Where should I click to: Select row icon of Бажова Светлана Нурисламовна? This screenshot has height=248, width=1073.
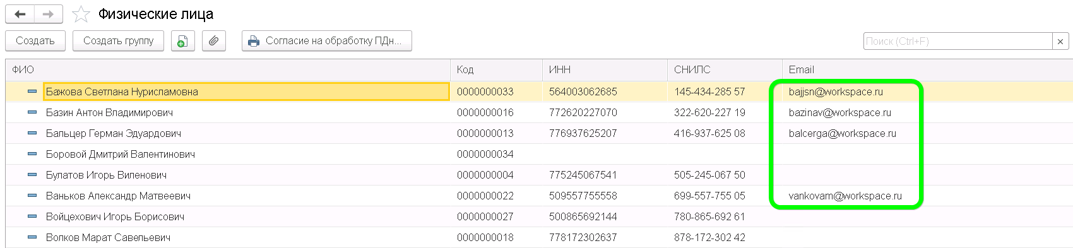pyautogui.click(x=32, y=92)
